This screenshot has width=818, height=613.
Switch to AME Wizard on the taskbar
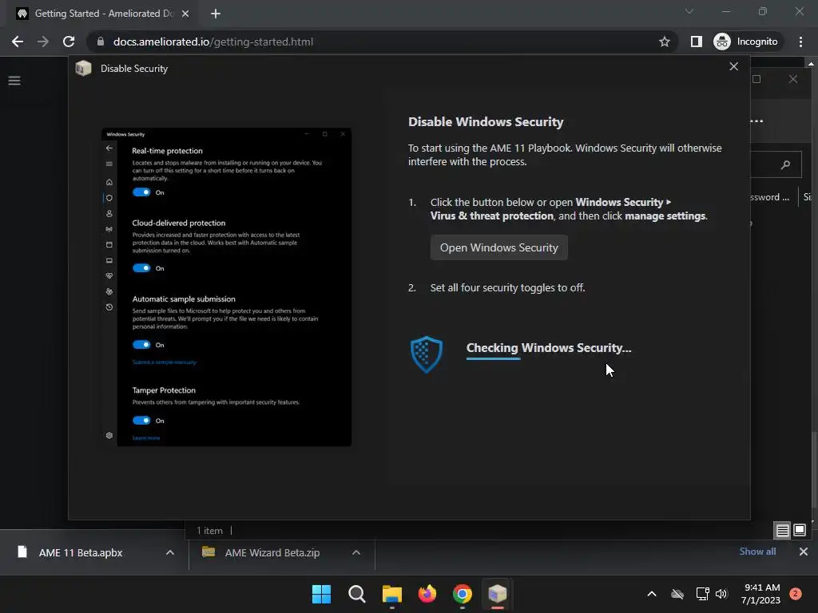click(x=498, y=594)
